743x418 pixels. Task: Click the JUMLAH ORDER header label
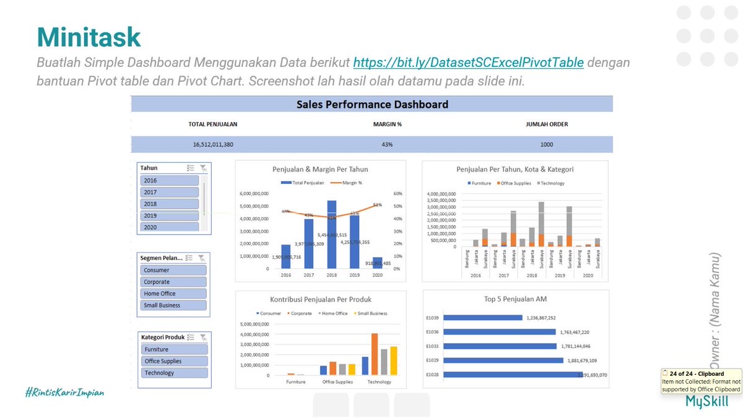547,124
